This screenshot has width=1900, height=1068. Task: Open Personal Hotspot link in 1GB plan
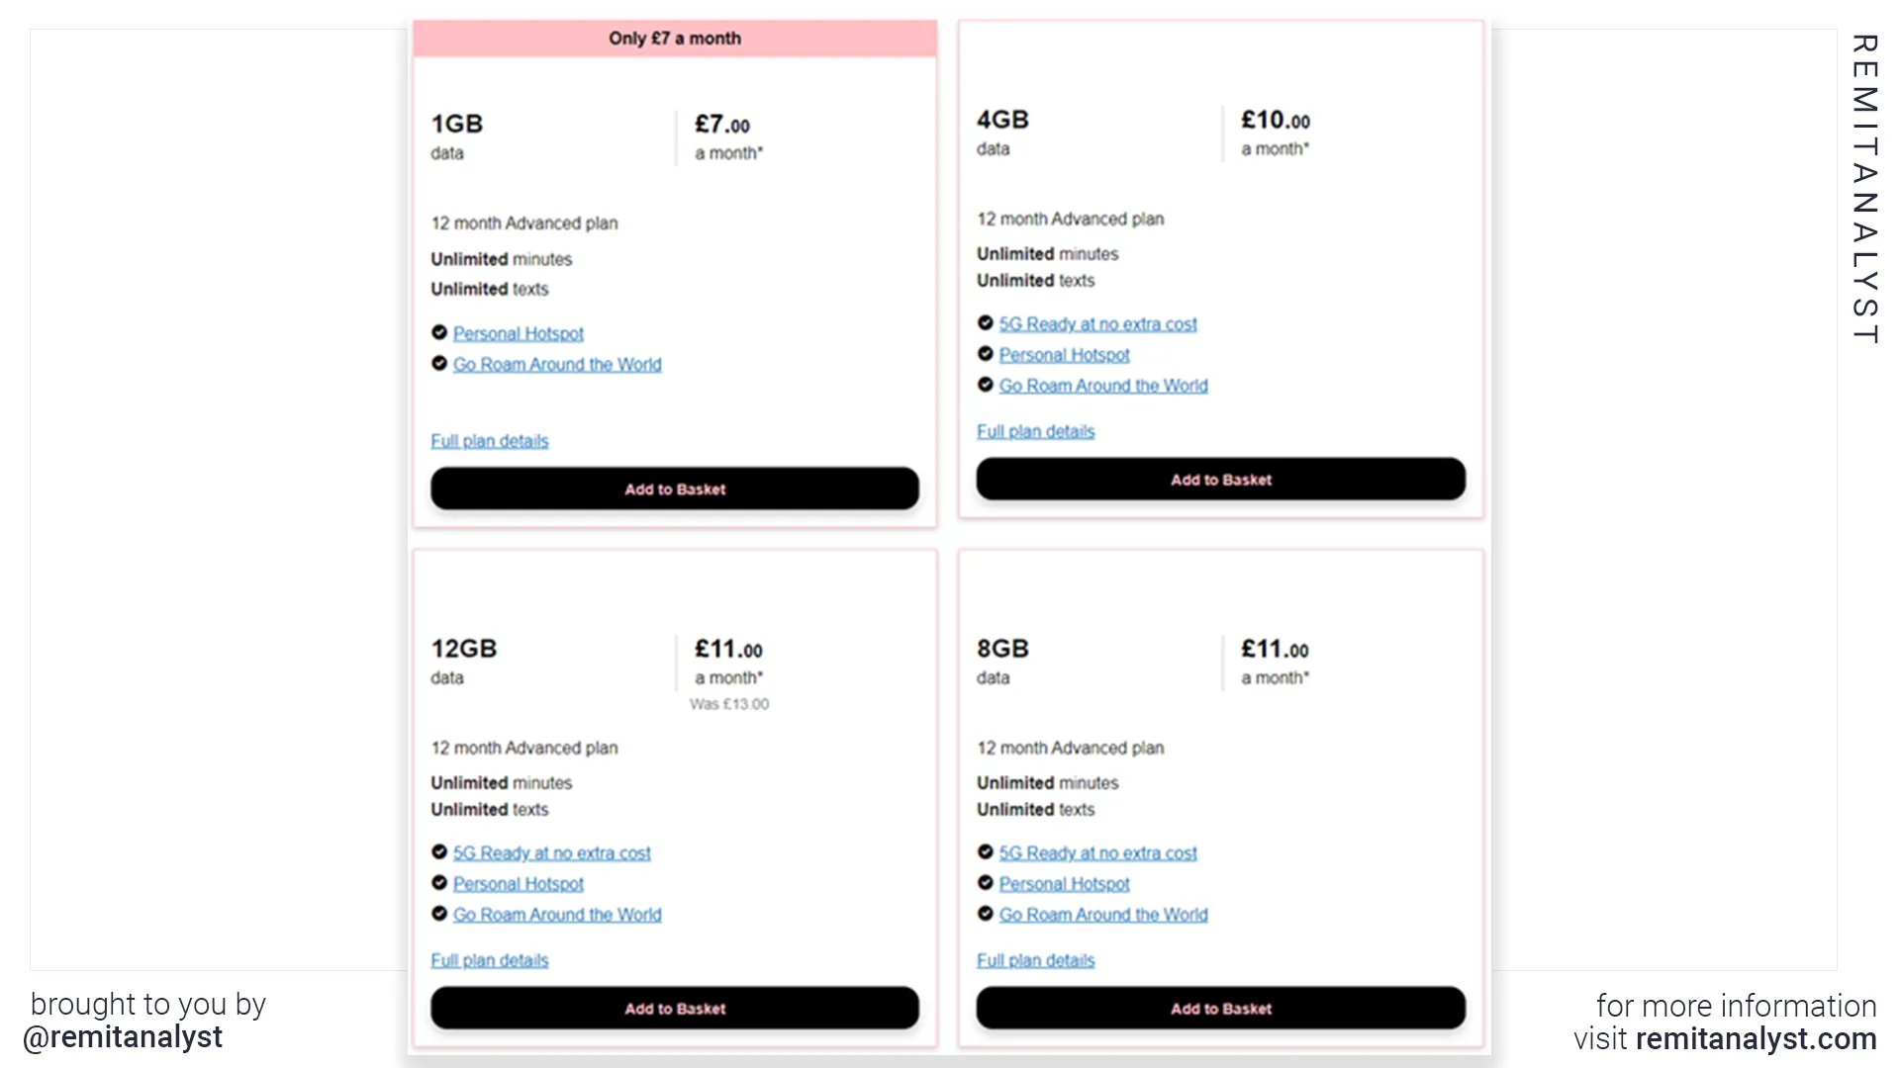click(519, 333)
